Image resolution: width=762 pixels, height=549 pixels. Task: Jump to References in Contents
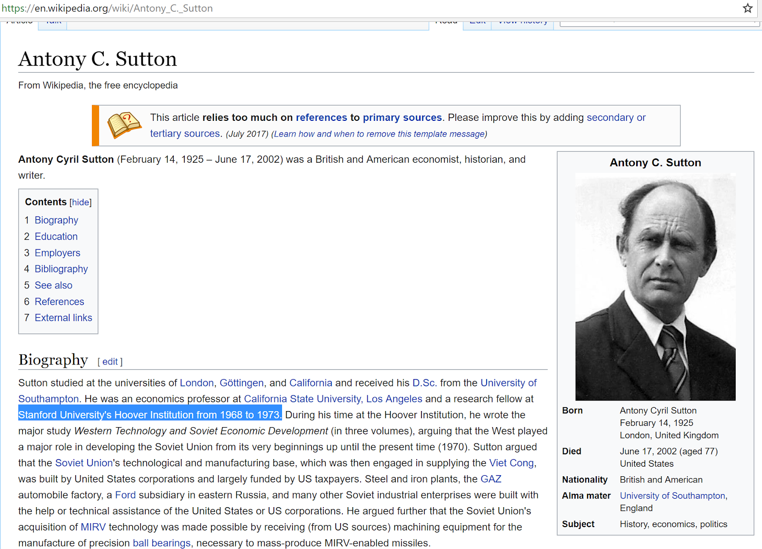click(x=60, y=302)
